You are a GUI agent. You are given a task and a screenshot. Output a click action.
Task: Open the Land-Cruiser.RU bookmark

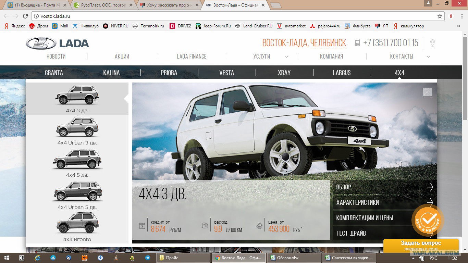coord(254,26)
